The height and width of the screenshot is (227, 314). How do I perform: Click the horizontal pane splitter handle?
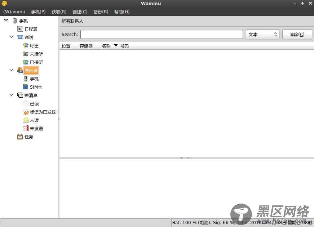(x=186, y=158)
